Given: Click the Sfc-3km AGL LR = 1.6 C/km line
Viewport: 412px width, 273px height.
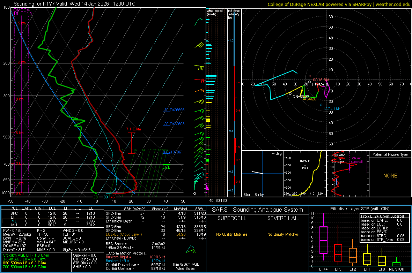Looking at the screenshot, I should 26,255.
